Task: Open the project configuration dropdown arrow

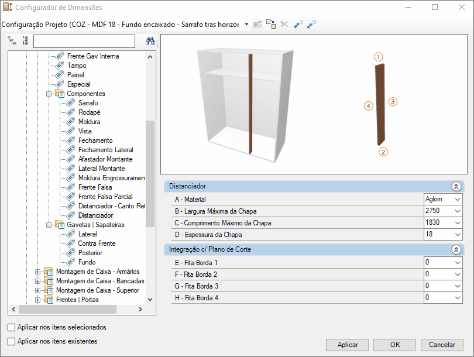Action: 247,25
